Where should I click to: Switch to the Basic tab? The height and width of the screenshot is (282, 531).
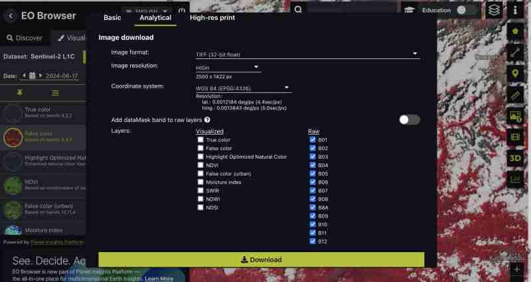coord(112,17)
